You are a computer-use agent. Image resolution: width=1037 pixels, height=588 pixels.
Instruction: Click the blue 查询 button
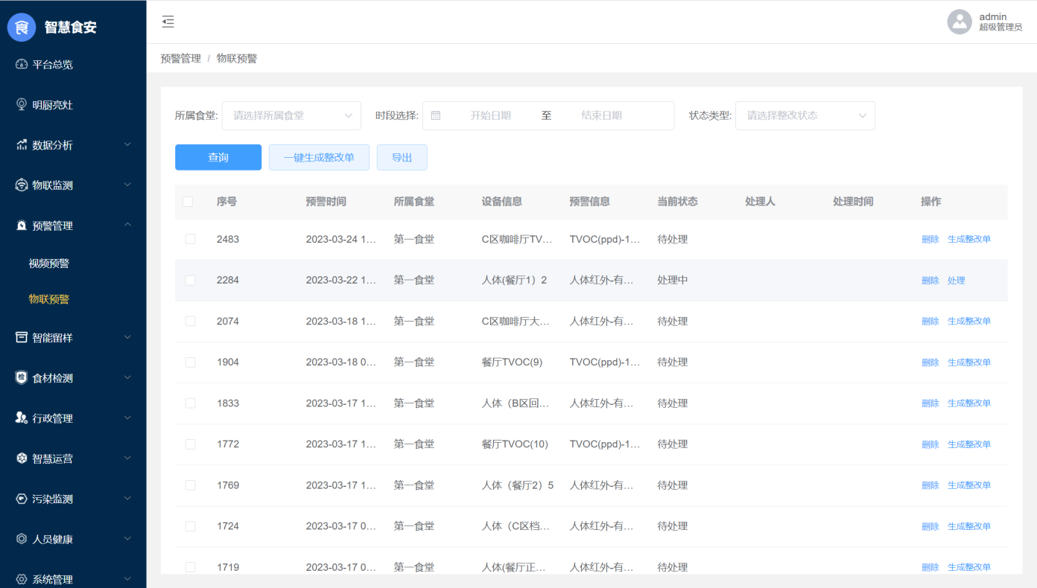[218, 158]
